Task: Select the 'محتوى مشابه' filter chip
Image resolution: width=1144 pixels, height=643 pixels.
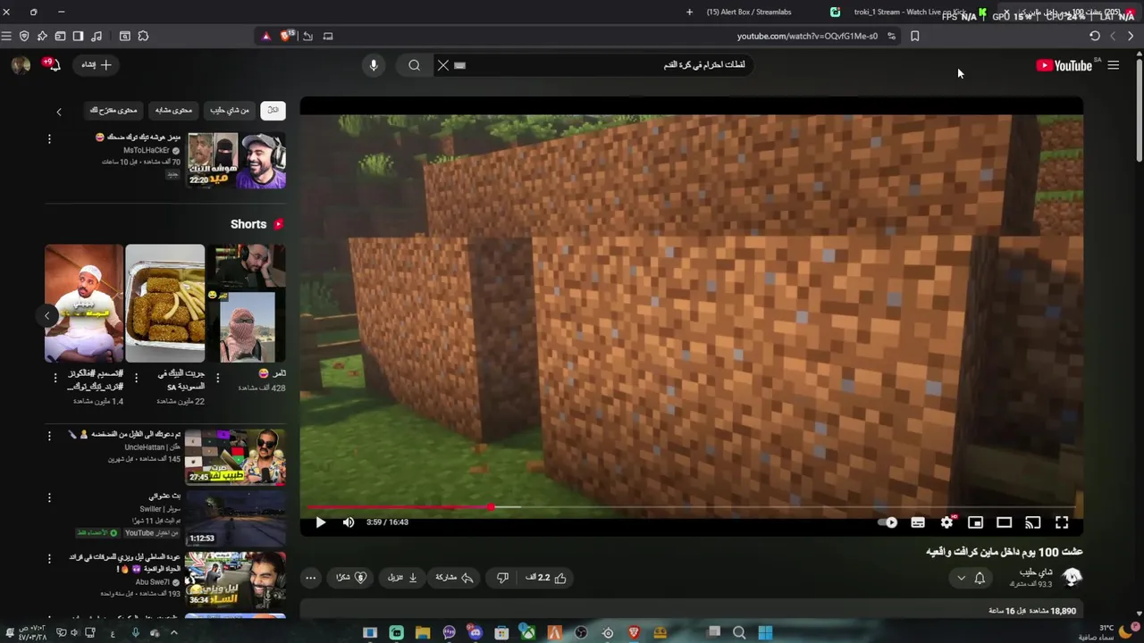Action: tap(173, 110)
